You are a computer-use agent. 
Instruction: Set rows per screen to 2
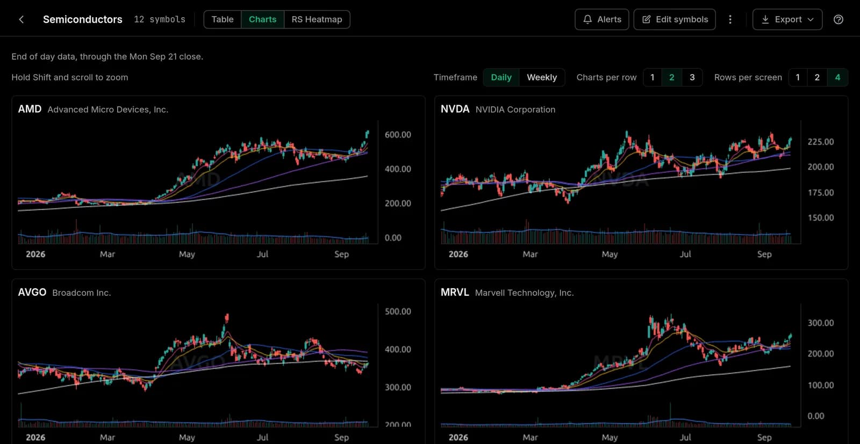(817, 77)
